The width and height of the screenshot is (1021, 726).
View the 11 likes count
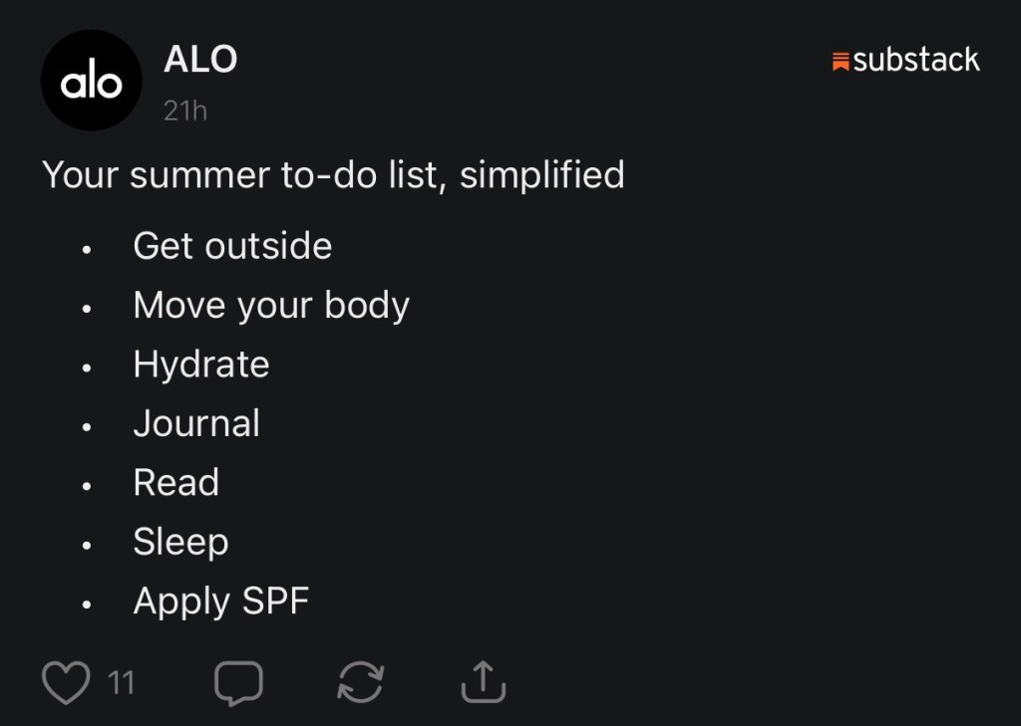pos(121,683)
